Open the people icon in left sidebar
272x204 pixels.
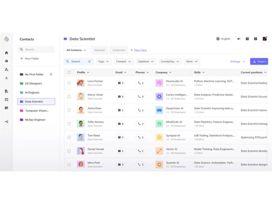7,70
